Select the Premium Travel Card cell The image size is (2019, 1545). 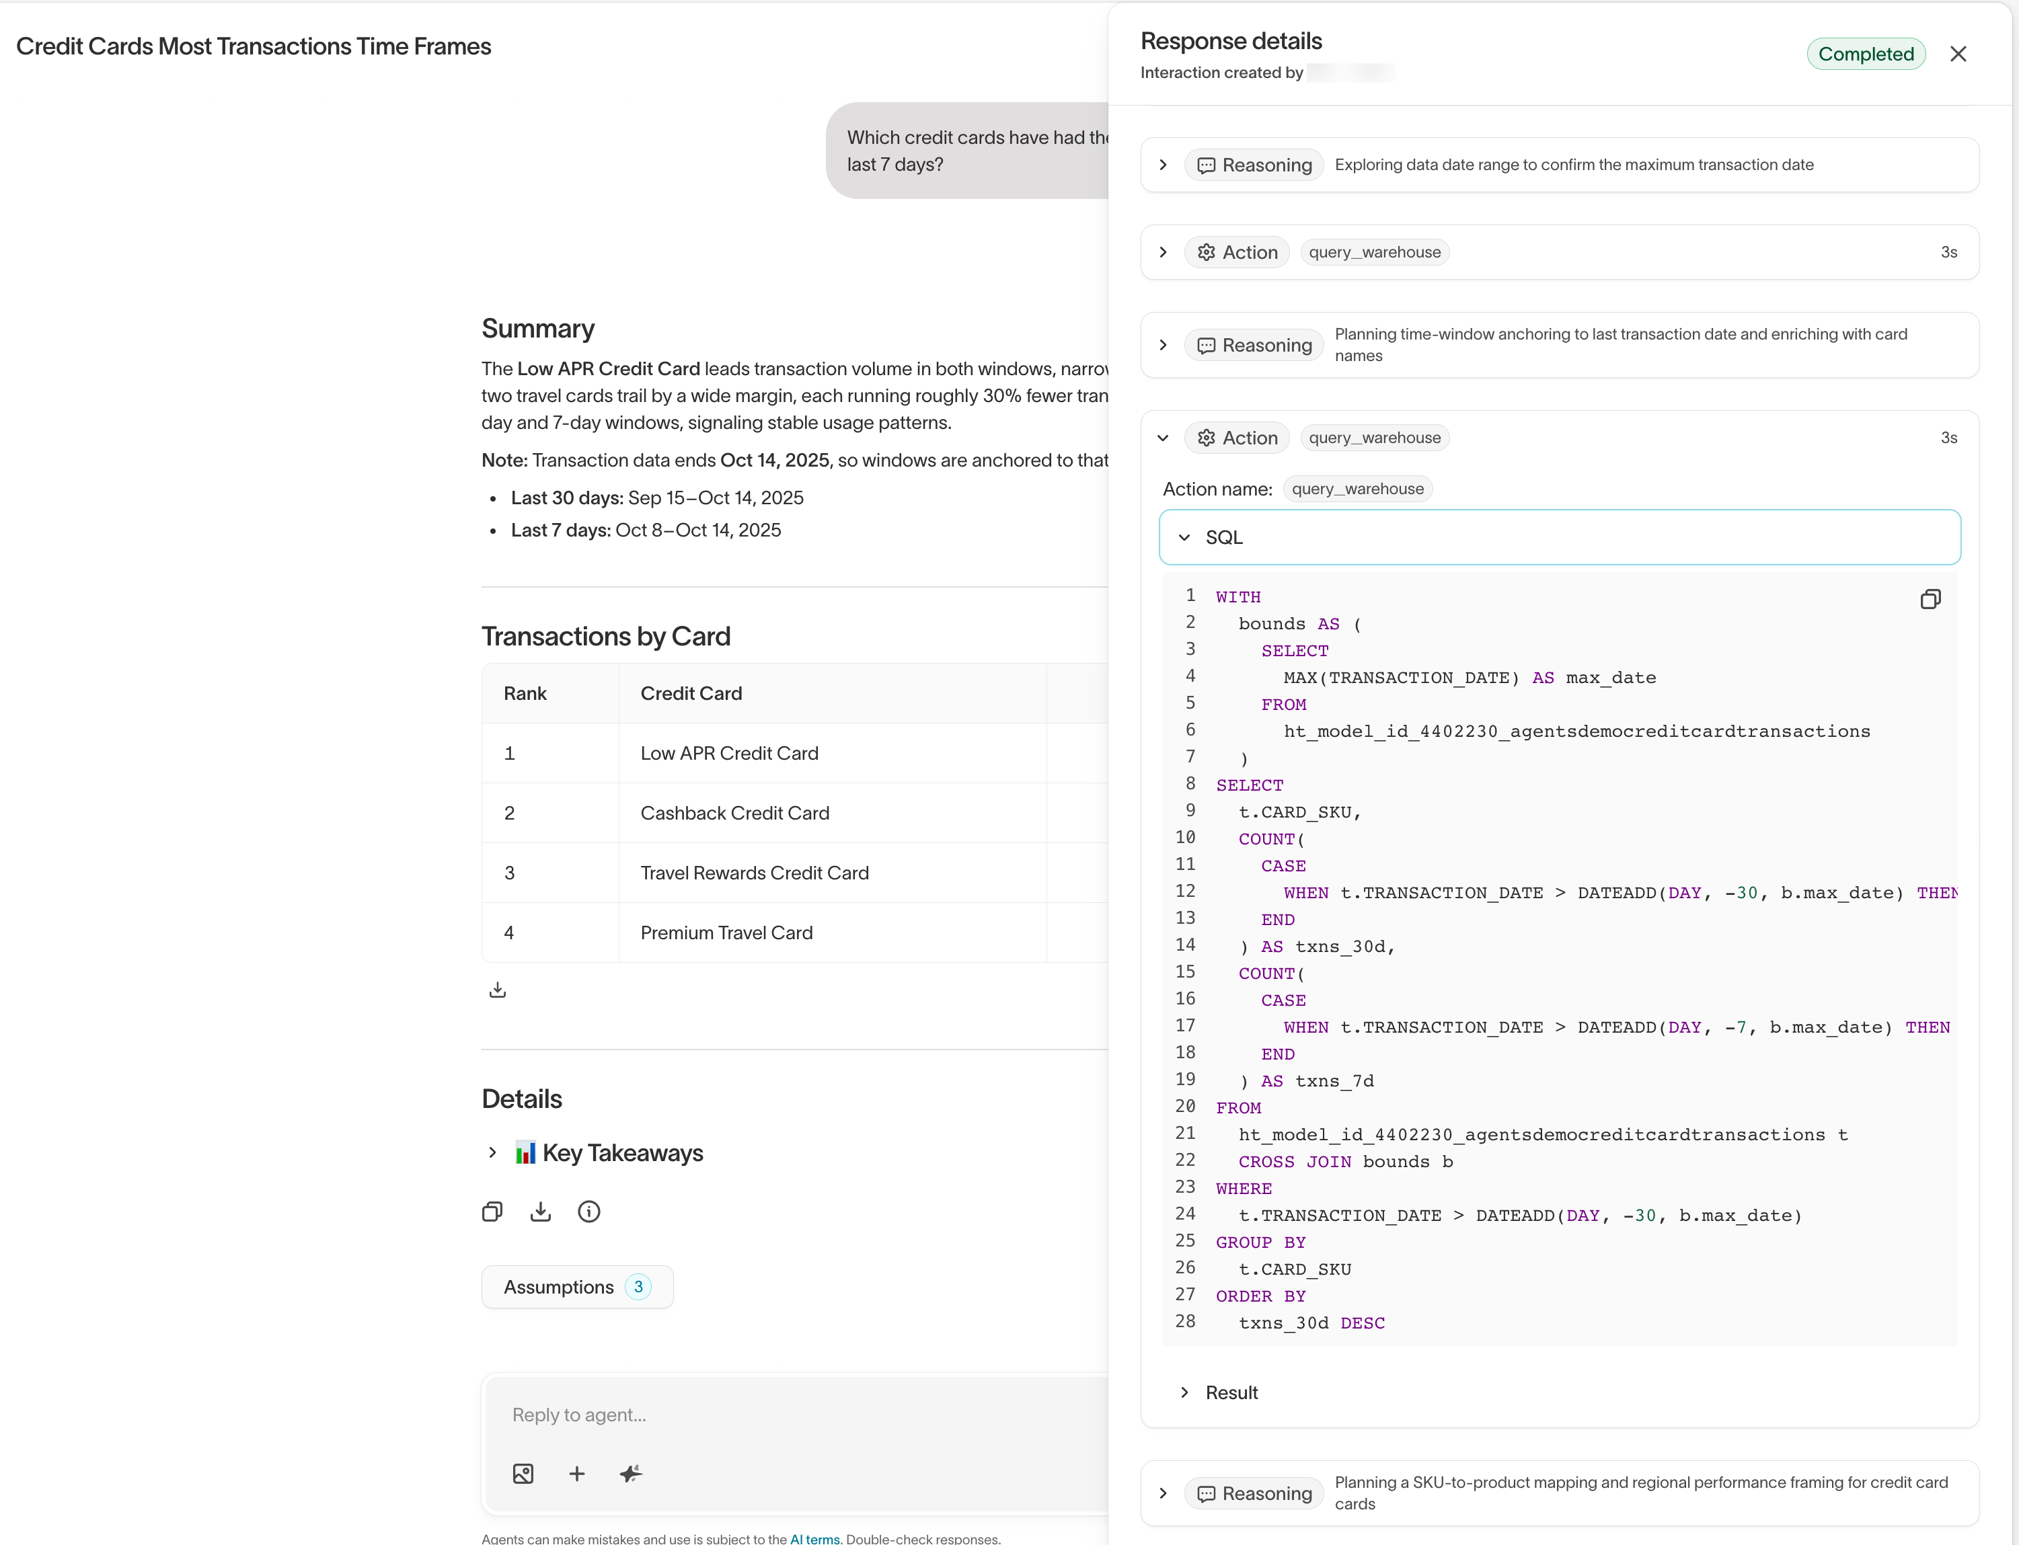point(833,933)
